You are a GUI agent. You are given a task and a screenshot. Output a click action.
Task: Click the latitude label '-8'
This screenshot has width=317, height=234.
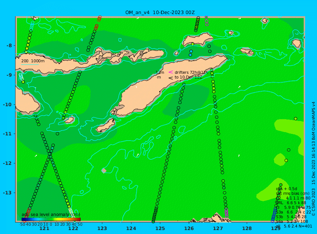click(x=9, y=45)
